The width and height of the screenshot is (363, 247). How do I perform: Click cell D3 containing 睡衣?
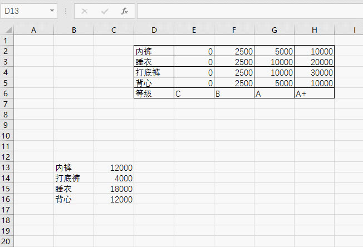click(x=154, y=62)
